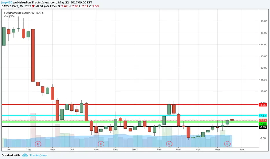Select the black 6.99 price label
The image size is (270, 159).
(x=263, y=127)
